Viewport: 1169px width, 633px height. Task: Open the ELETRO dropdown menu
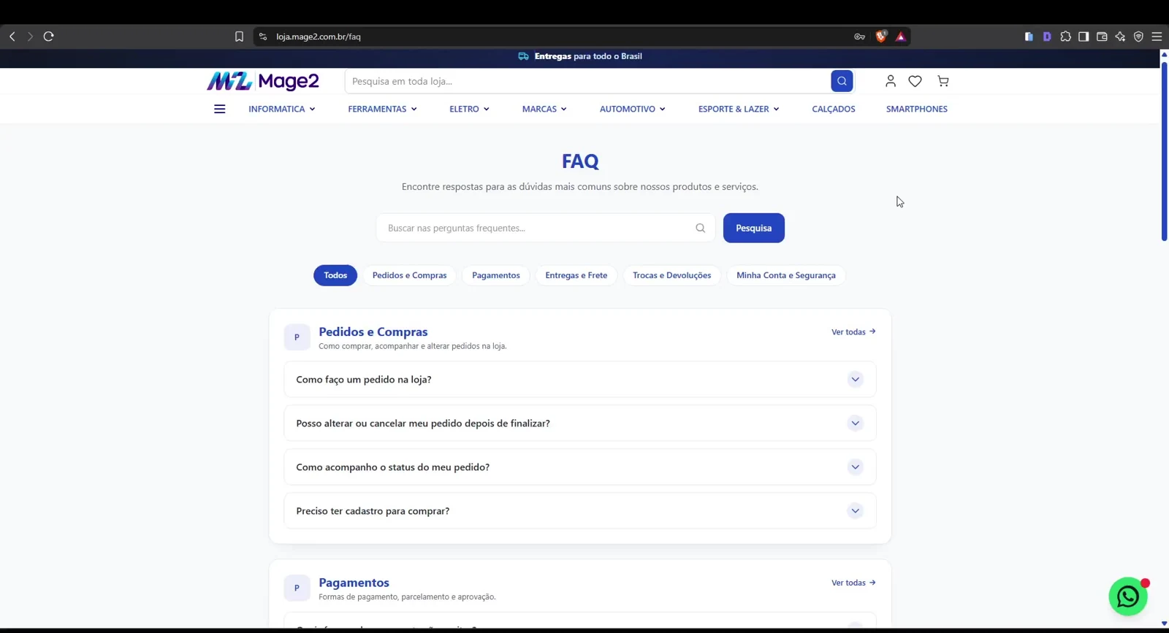pos(469,109)
